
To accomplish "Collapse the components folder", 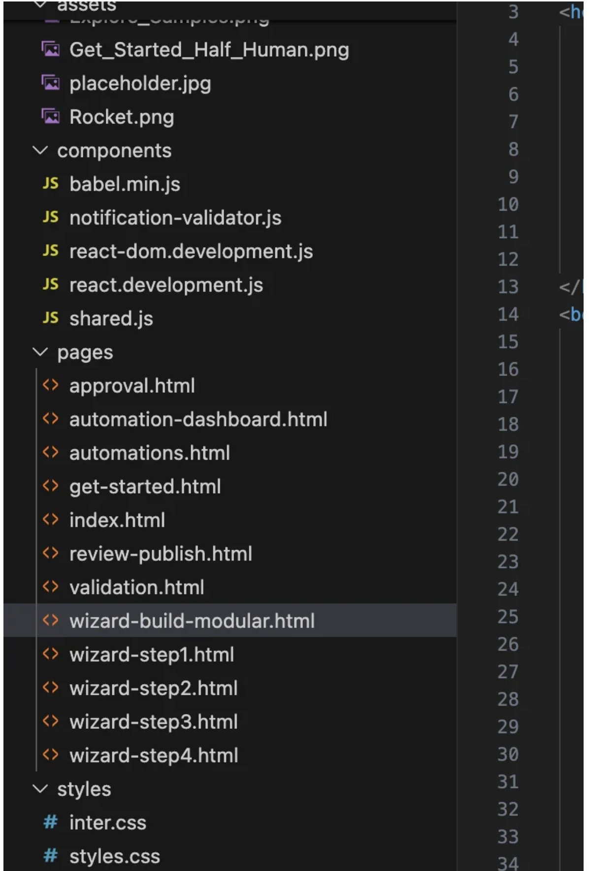I will pyautogui.click(x=41, y=151).
